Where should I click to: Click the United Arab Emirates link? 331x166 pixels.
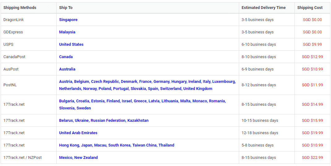(x=78, y=133)
